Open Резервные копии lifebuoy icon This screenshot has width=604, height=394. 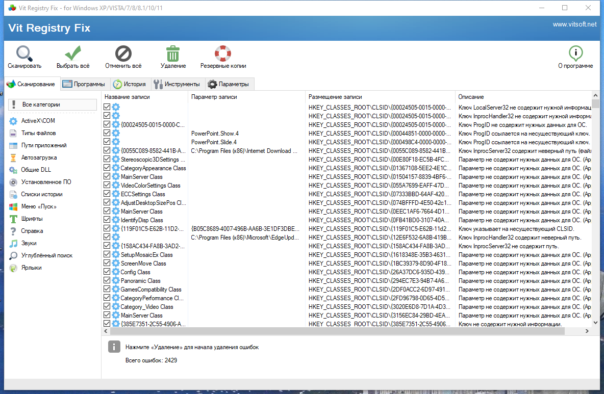click(223, 54)
